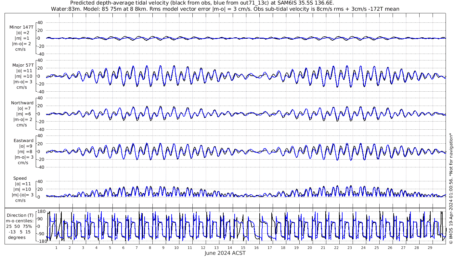Click the 180 tick on Direction axis
455x260 pixels.
41,212
